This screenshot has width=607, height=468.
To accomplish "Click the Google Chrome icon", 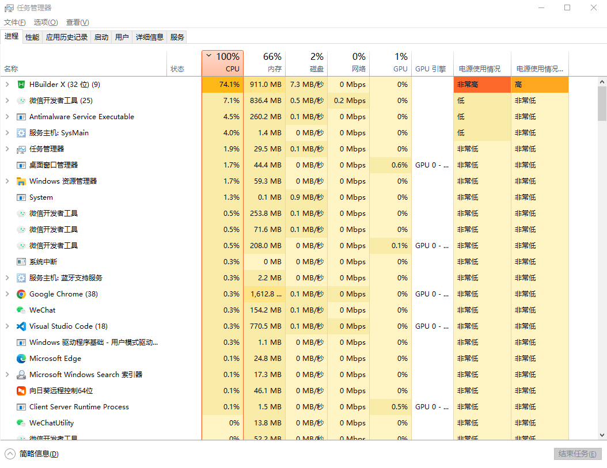I will (x=21, y=294).
